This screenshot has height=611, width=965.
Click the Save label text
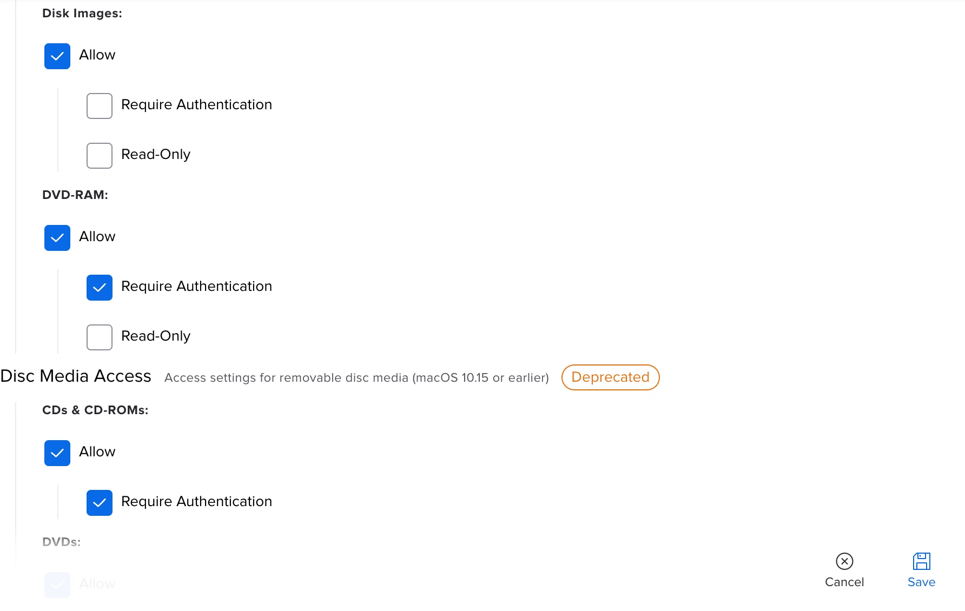tap(921, 582)
